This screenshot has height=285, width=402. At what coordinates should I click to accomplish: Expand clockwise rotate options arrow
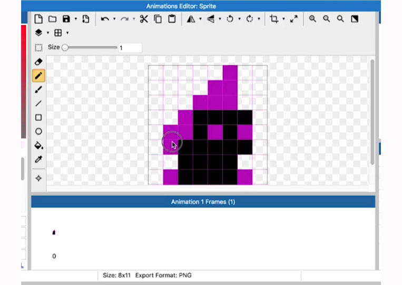tap(259, 19)
